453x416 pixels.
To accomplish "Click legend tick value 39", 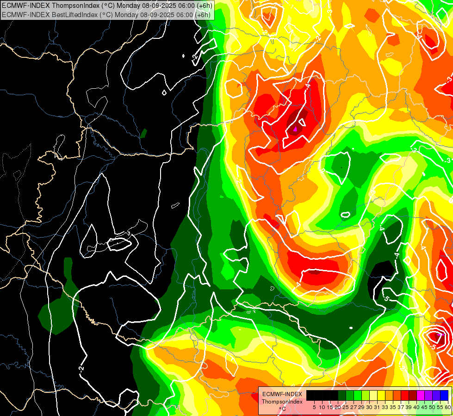I will pyautogui.click(x=409, y=407).
